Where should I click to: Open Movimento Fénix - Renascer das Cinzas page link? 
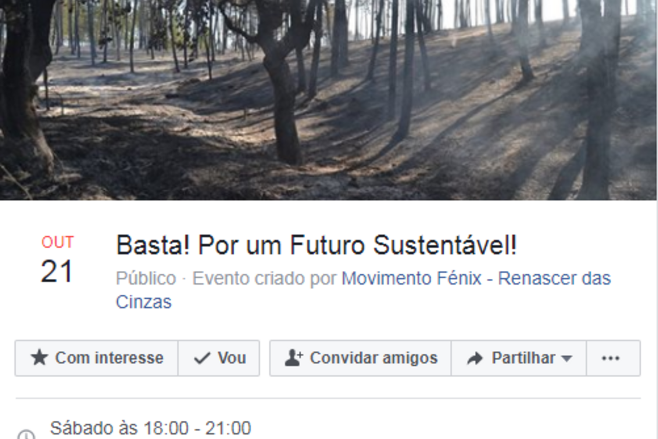476,278
